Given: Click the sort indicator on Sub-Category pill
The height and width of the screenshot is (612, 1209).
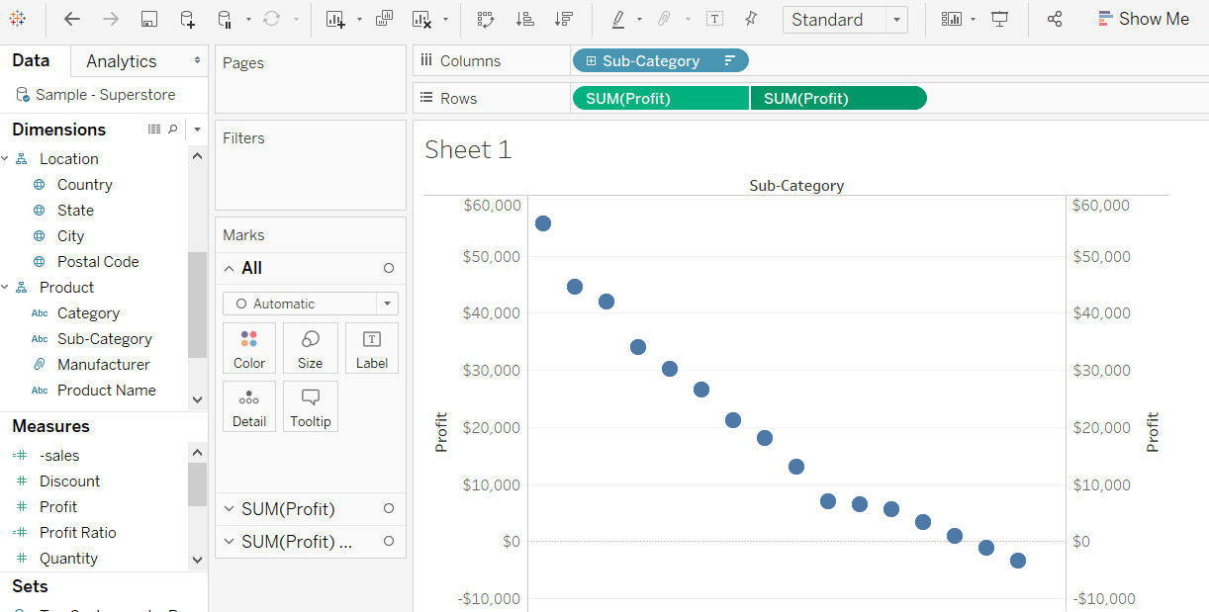Looking at the screenshot, I should point(730,61).
